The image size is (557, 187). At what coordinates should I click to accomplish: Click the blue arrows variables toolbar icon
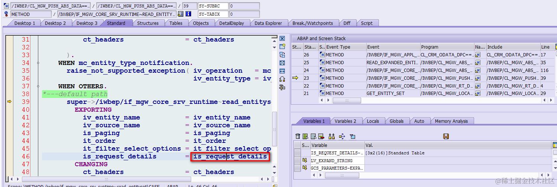click(x=342, y=136)
